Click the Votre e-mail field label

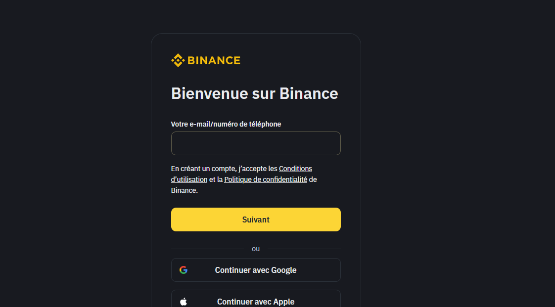[226, 124]
